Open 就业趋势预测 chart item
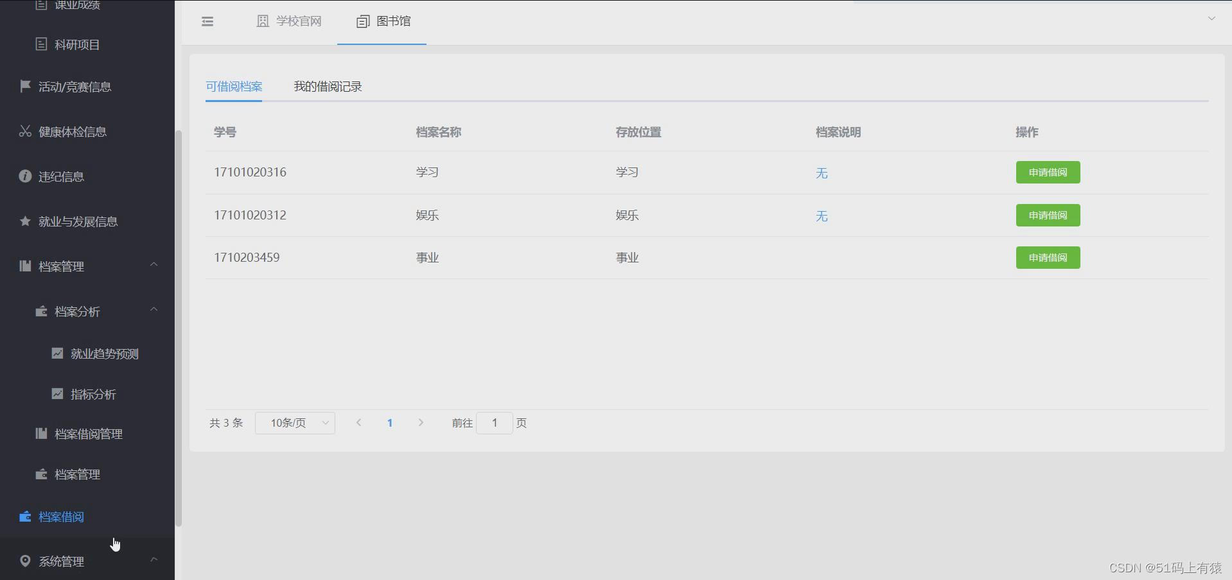Screen dimensions: 1232x580 57,353
